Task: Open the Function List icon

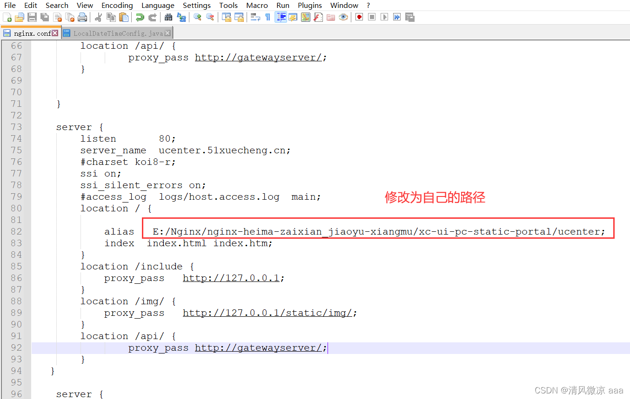Action: tap(318, 18)
